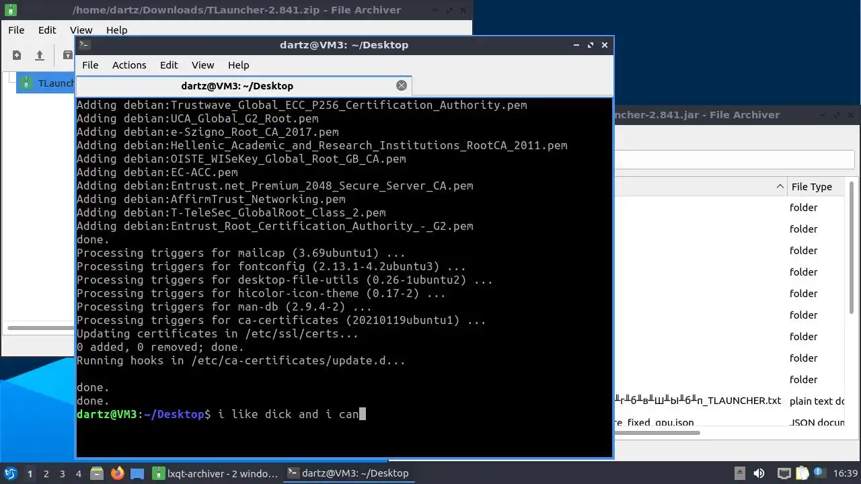Open the terminal View menu
861x484 pixels.
202,65
